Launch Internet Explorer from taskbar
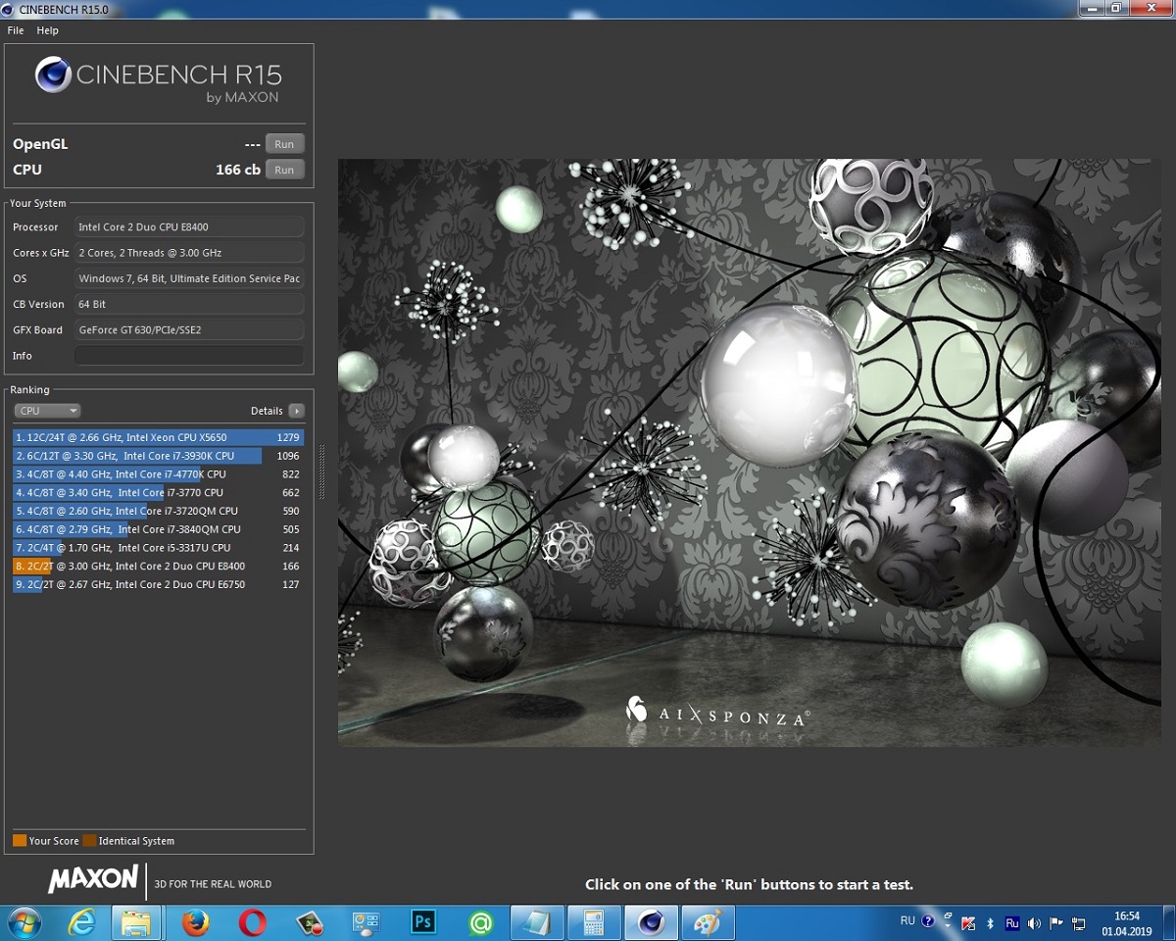 point(81,922)
